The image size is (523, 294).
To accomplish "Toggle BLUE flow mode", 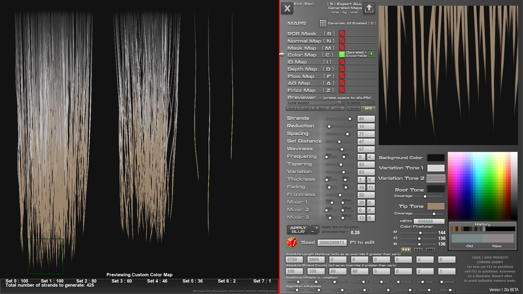I will tap(323, 108).
